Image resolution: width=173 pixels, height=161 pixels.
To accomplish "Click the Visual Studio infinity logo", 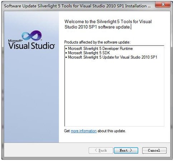I will (32, 35).
